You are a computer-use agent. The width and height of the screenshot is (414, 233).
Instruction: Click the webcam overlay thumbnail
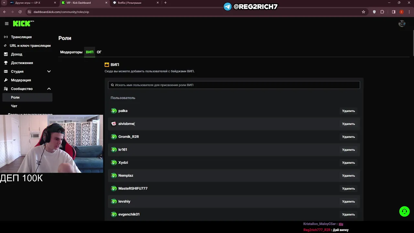(51, 144)
